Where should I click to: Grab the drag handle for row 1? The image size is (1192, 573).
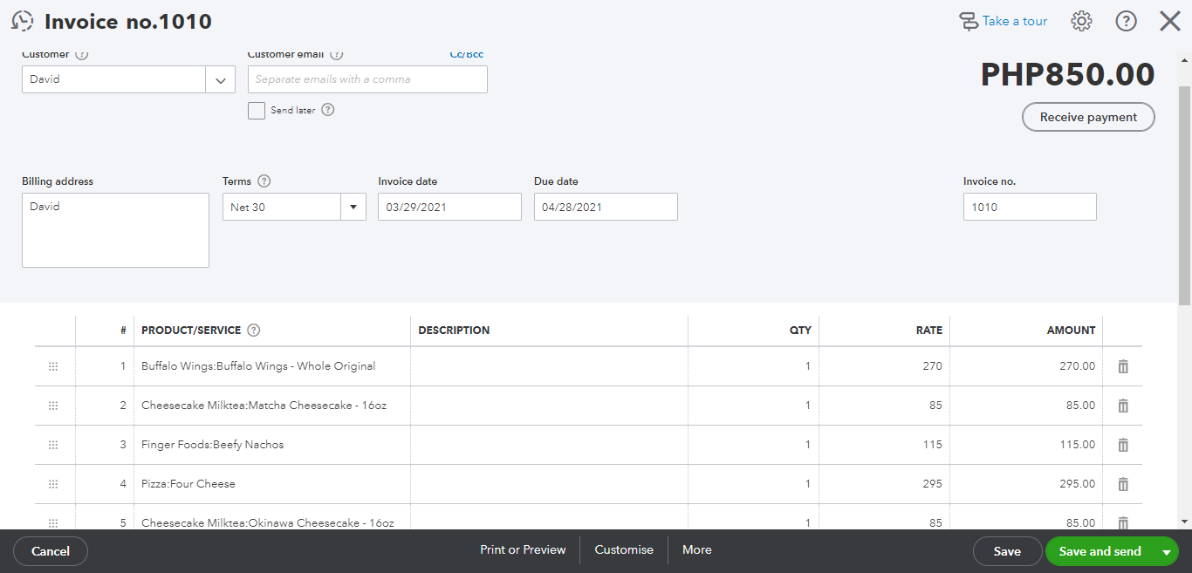pyautogui.click(x=53, y=366)
